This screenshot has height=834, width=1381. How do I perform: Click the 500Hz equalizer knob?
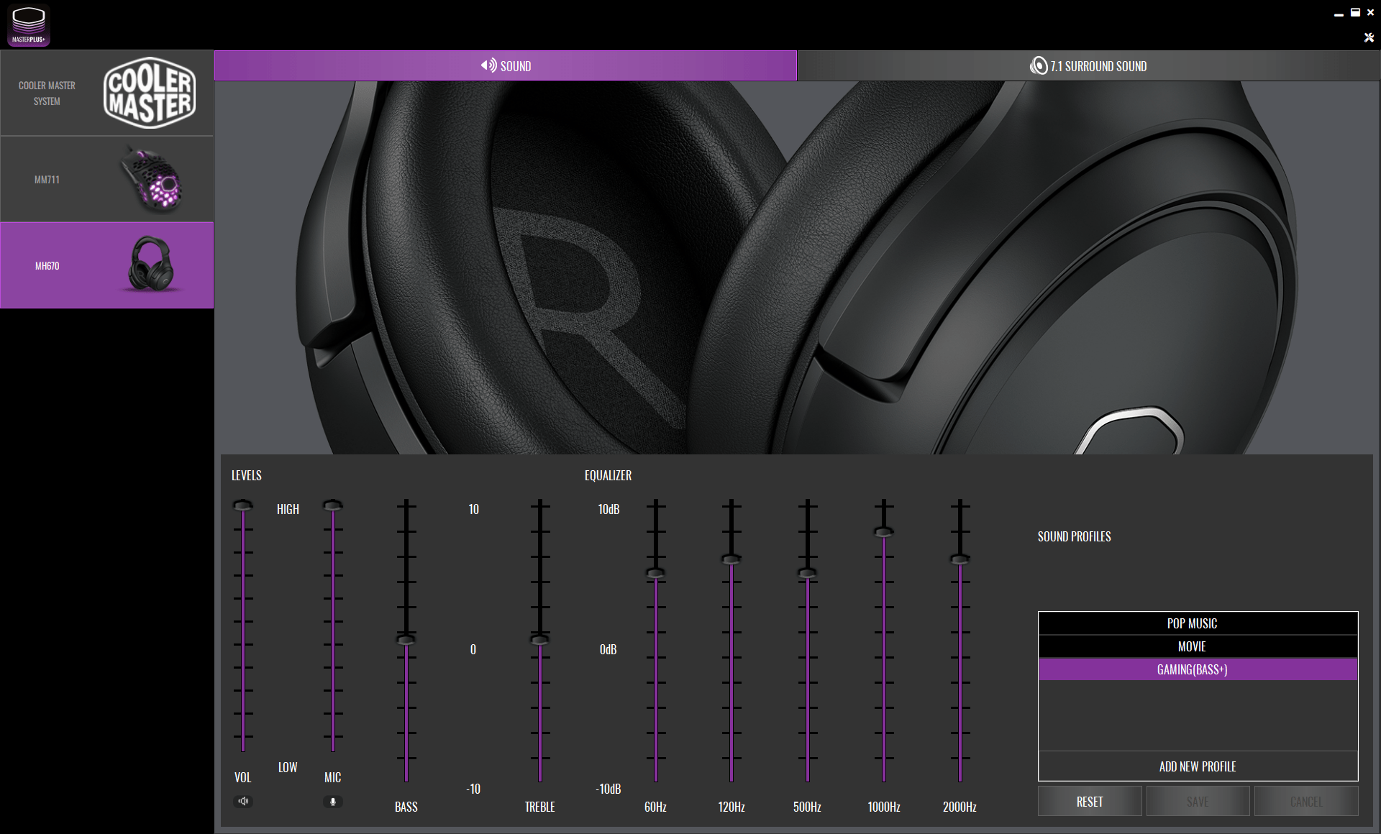pos(807,573)
